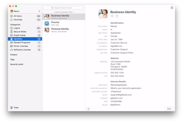Click last name value Appleseed
The width and height of the screenshot is (183, 123).
(115, 33)
